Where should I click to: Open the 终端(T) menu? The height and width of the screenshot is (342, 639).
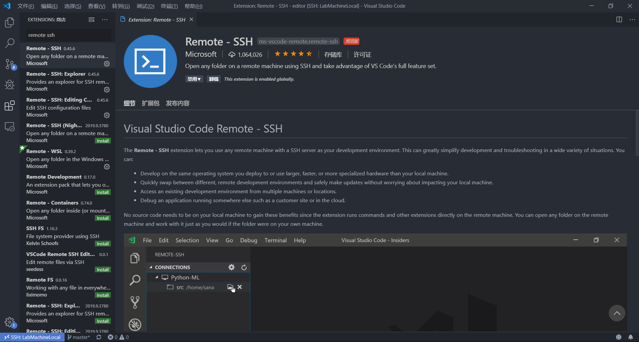point(169,6)
